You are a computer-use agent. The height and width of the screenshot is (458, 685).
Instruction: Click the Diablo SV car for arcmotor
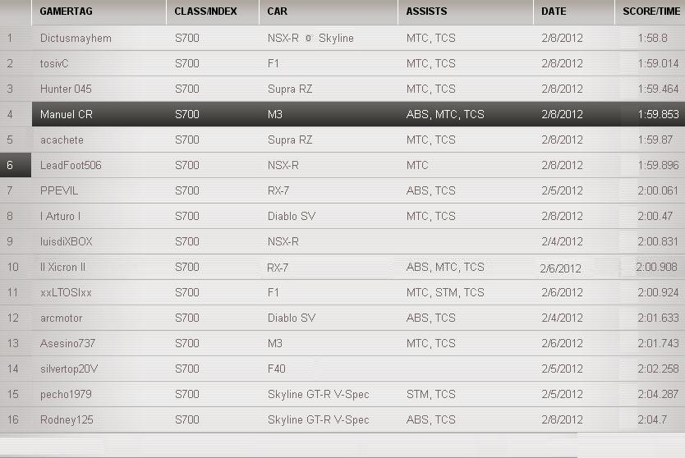(x=292, y=318)
